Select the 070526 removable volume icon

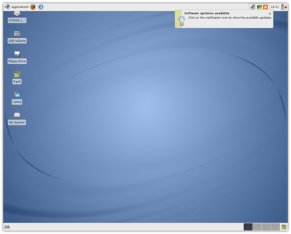coord(17,17)
